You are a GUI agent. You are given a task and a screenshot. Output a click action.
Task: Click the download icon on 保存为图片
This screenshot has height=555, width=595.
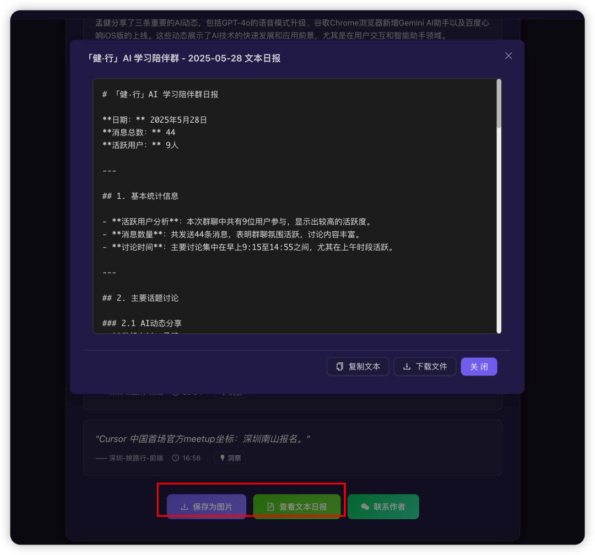tap(185, 507)
